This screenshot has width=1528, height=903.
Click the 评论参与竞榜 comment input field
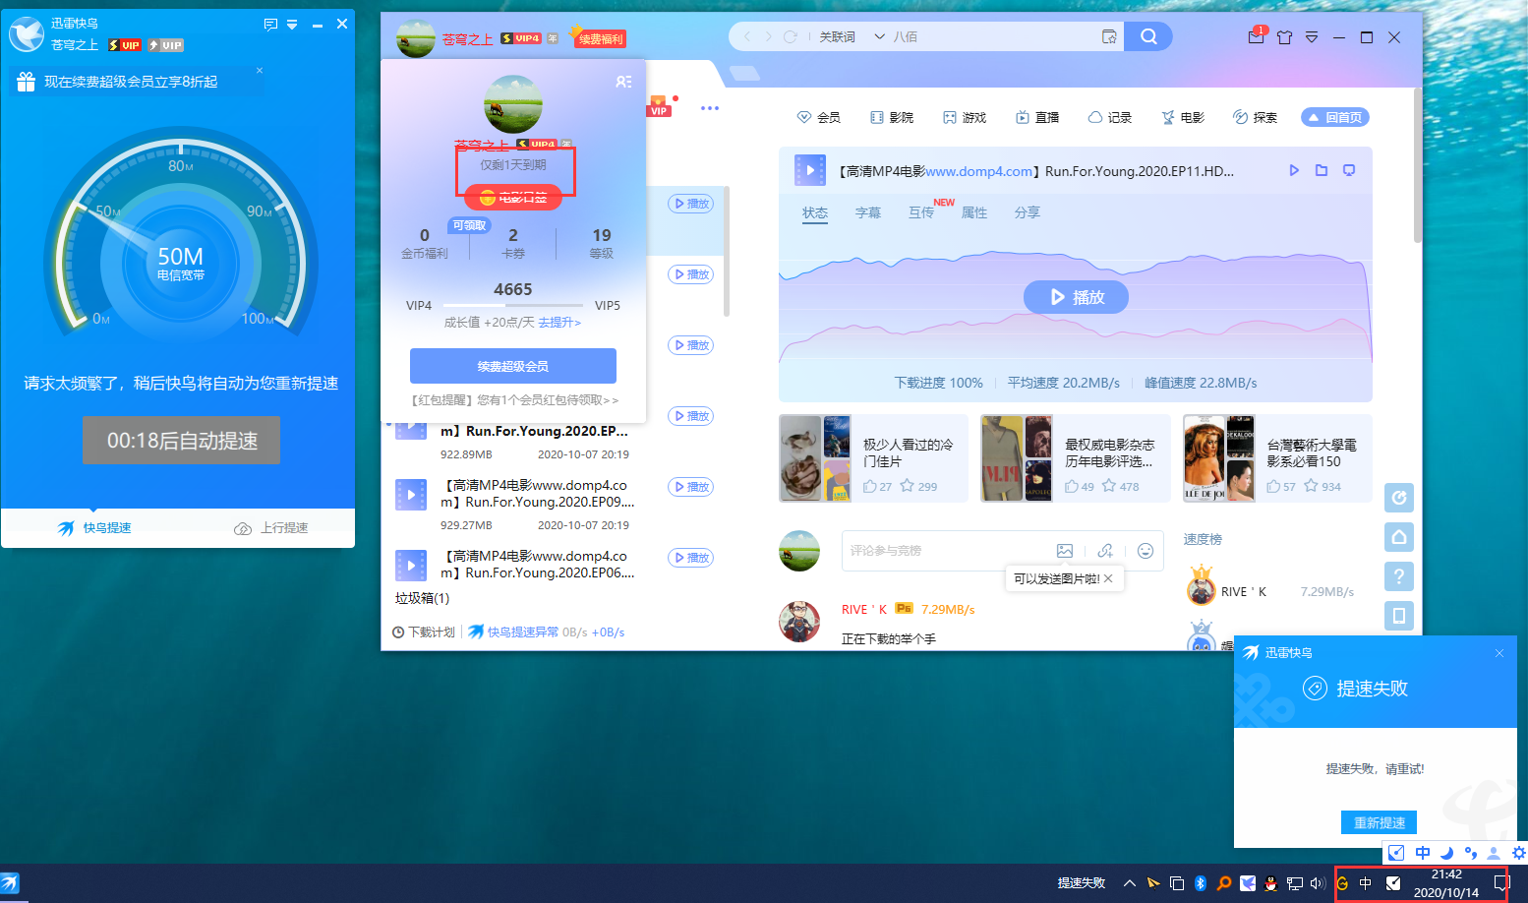point(944,551)
